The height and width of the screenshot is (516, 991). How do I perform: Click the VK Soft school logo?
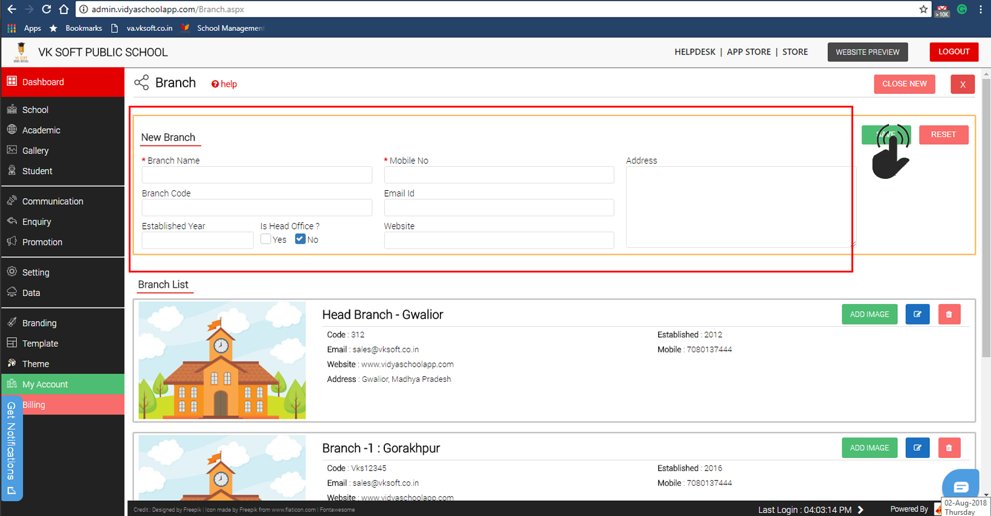[21, 53]
